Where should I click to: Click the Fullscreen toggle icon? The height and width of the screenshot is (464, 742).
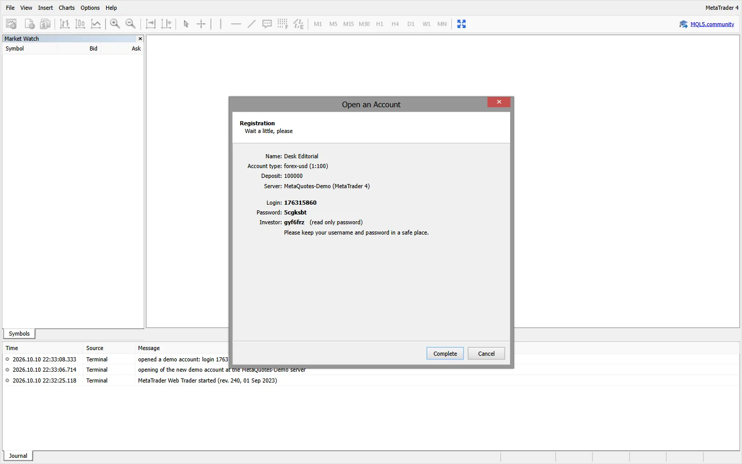[x=462, y=24]
